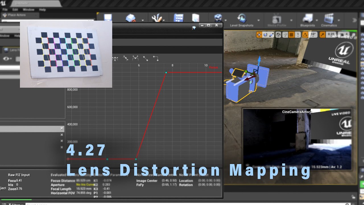Expand the Modes dropdown arrow
Image resolution: width=364 pixels, height=205 pixels.
(x=164, y=20)
